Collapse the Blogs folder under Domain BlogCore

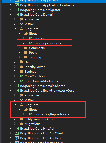coord(19,33)
